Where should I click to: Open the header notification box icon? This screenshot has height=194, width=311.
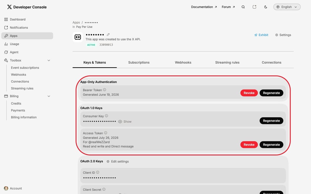click(255, 7)
